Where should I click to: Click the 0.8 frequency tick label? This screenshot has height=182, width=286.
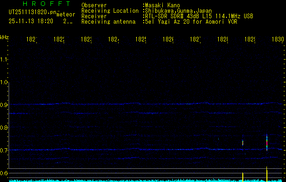click(5, 128)
